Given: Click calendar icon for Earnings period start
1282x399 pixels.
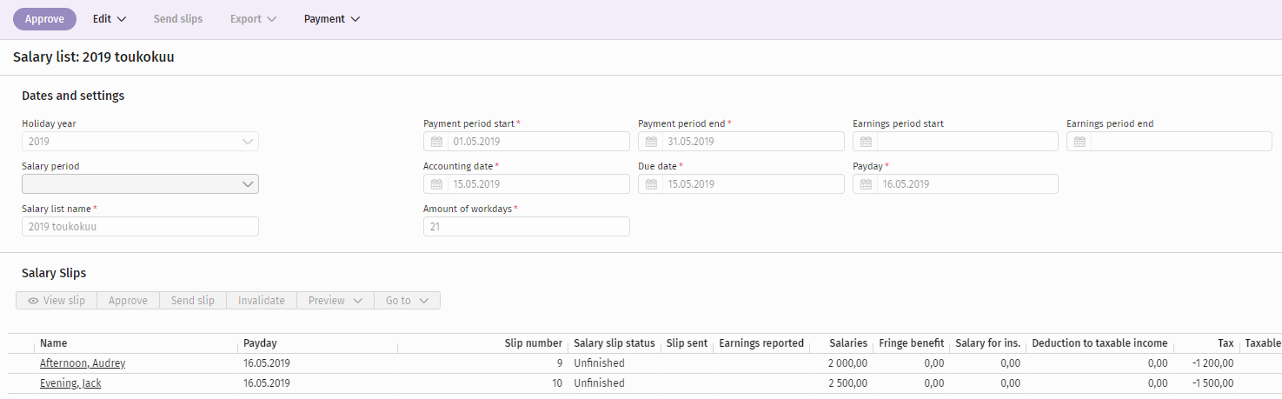Looking at the screenshot, I should [866, 142].
